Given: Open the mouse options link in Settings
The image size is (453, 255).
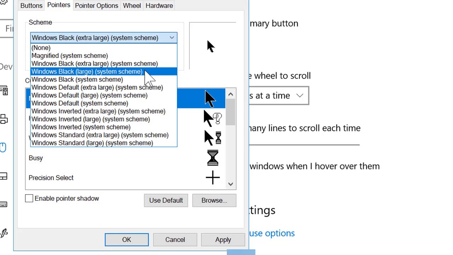Looking at the screenshot, I should pos(272,233).
